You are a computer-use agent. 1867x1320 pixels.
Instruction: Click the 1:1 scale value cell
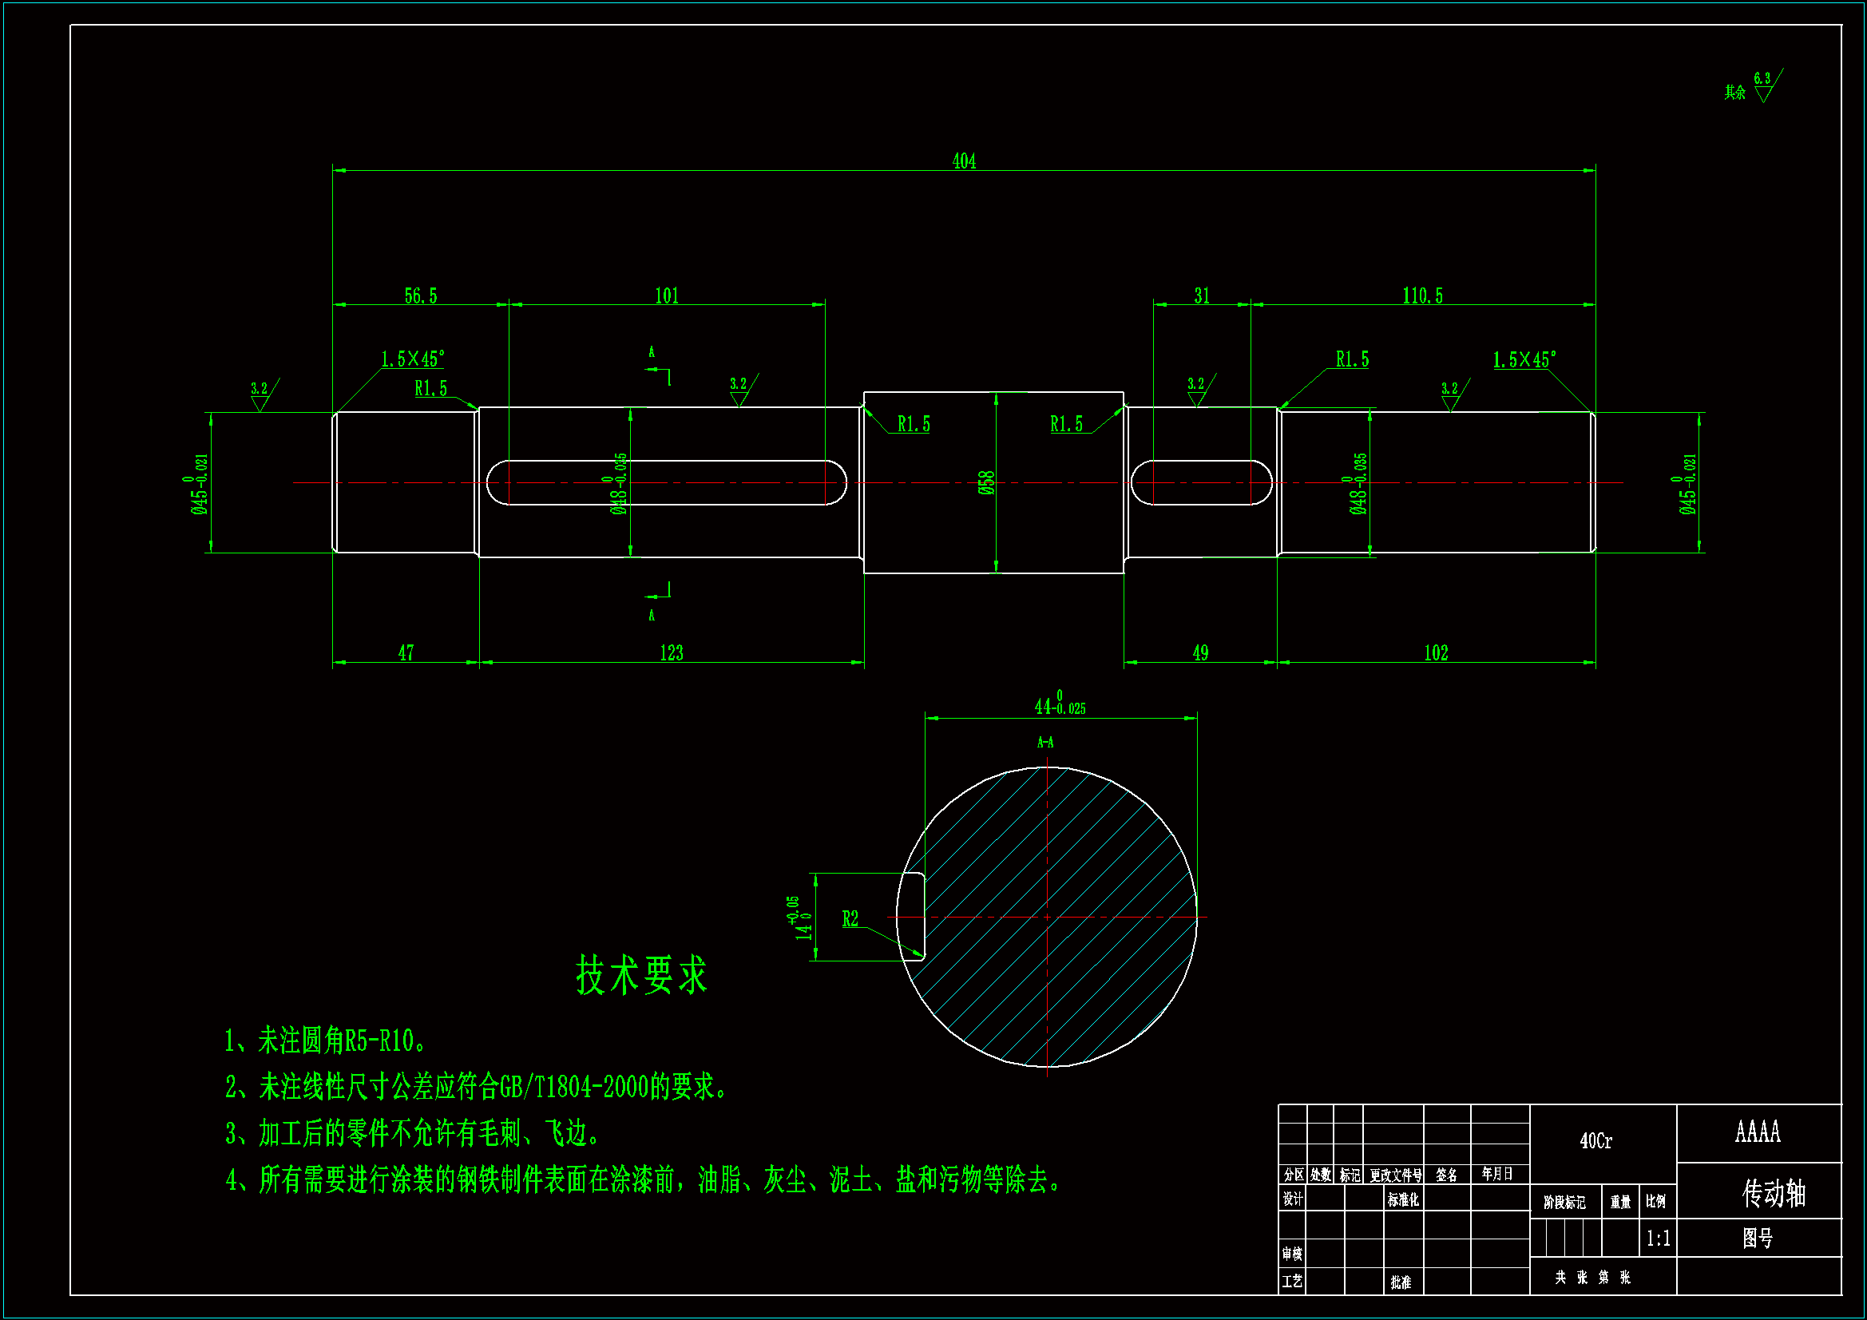pyautogui.click(x=1658, y=1239)
